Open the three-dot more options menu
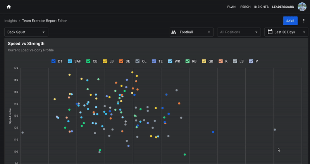 pos(304,21)
